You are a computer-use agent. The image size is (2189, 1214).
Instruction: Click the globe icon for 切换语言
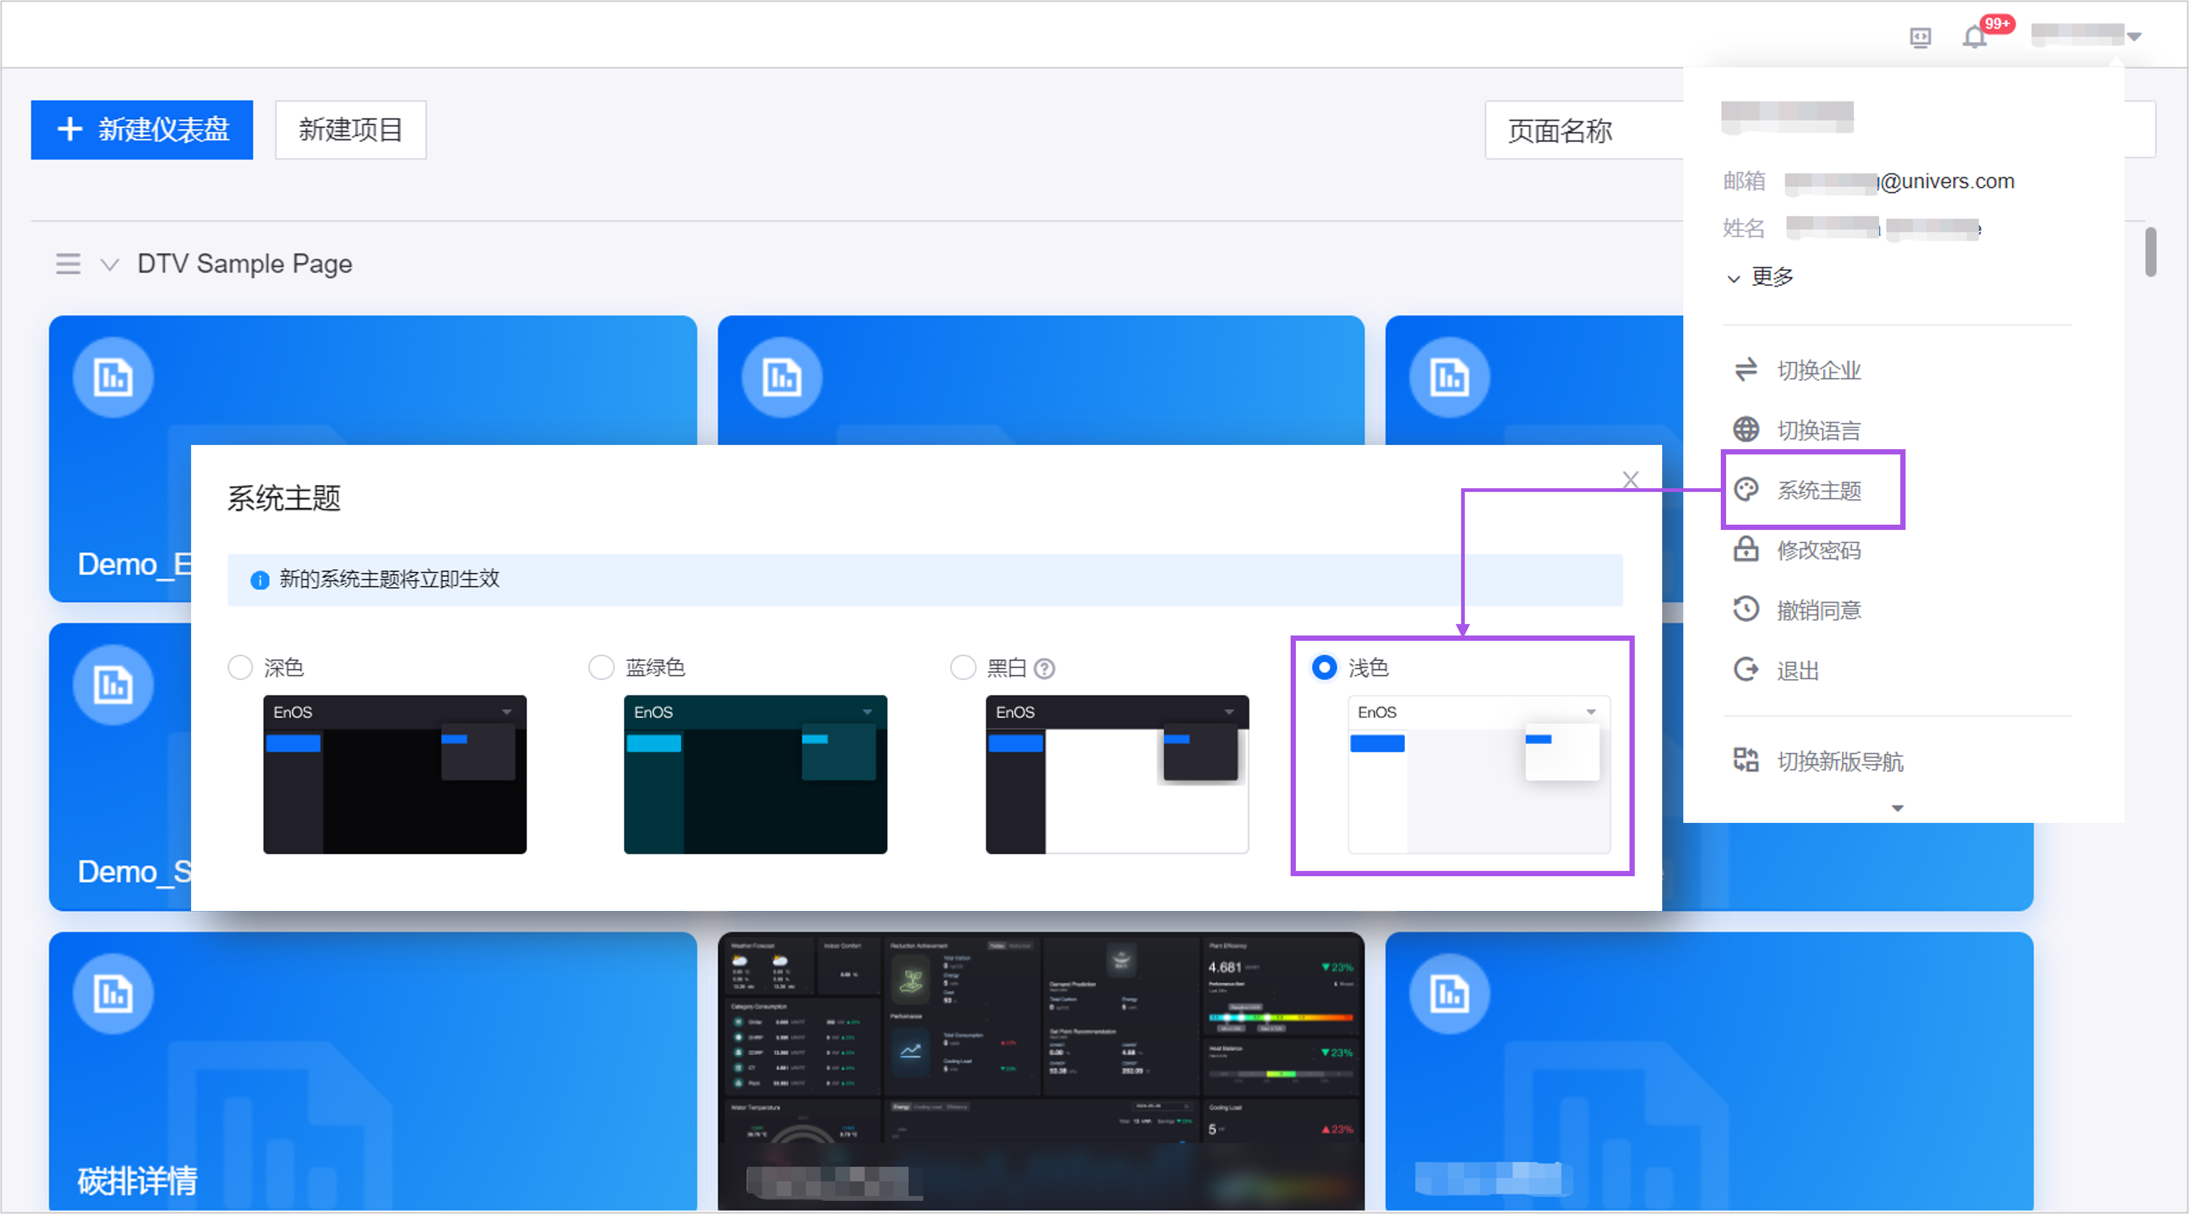click(1746, 430)
